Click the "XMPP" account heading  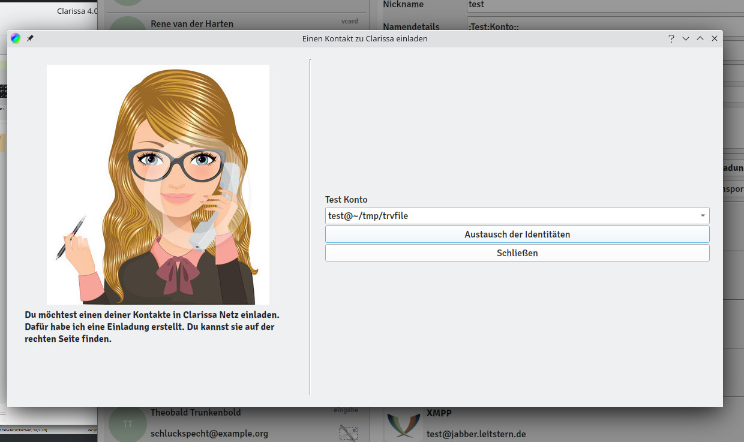coord(439,413)
